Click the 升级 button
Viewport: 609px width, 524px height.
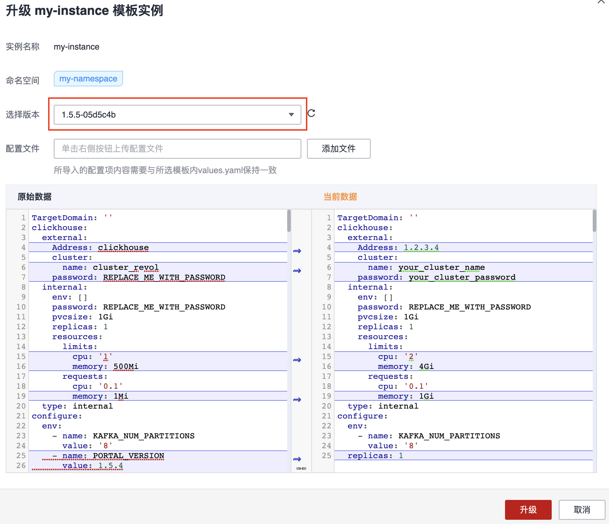pyautogui.click(x=528, y=510)
